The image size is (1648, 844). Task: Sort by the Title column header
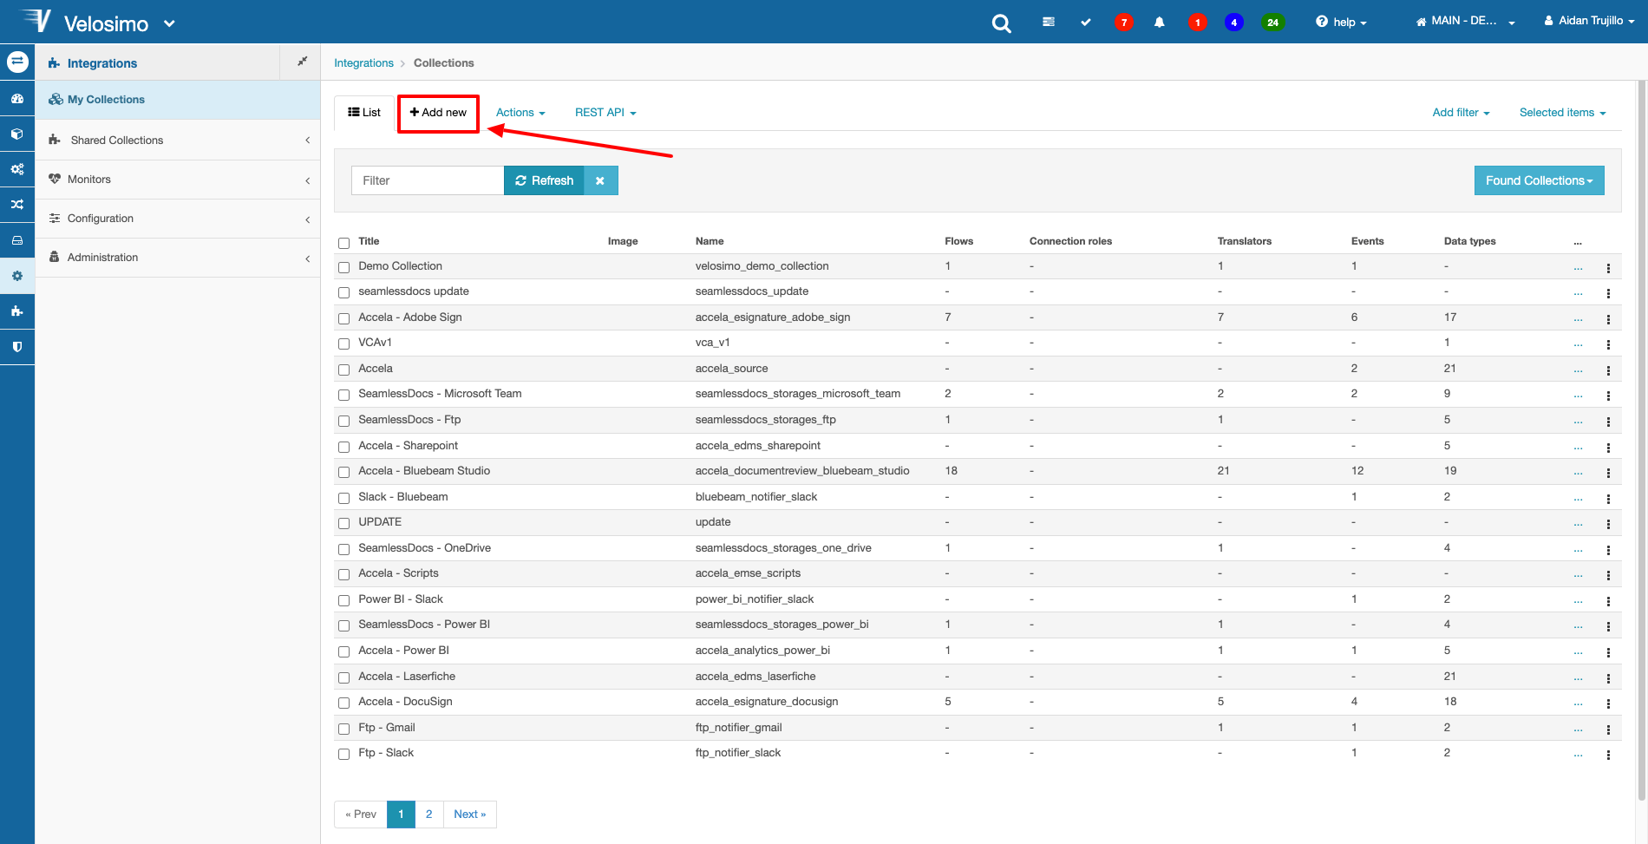coord(369,241)
